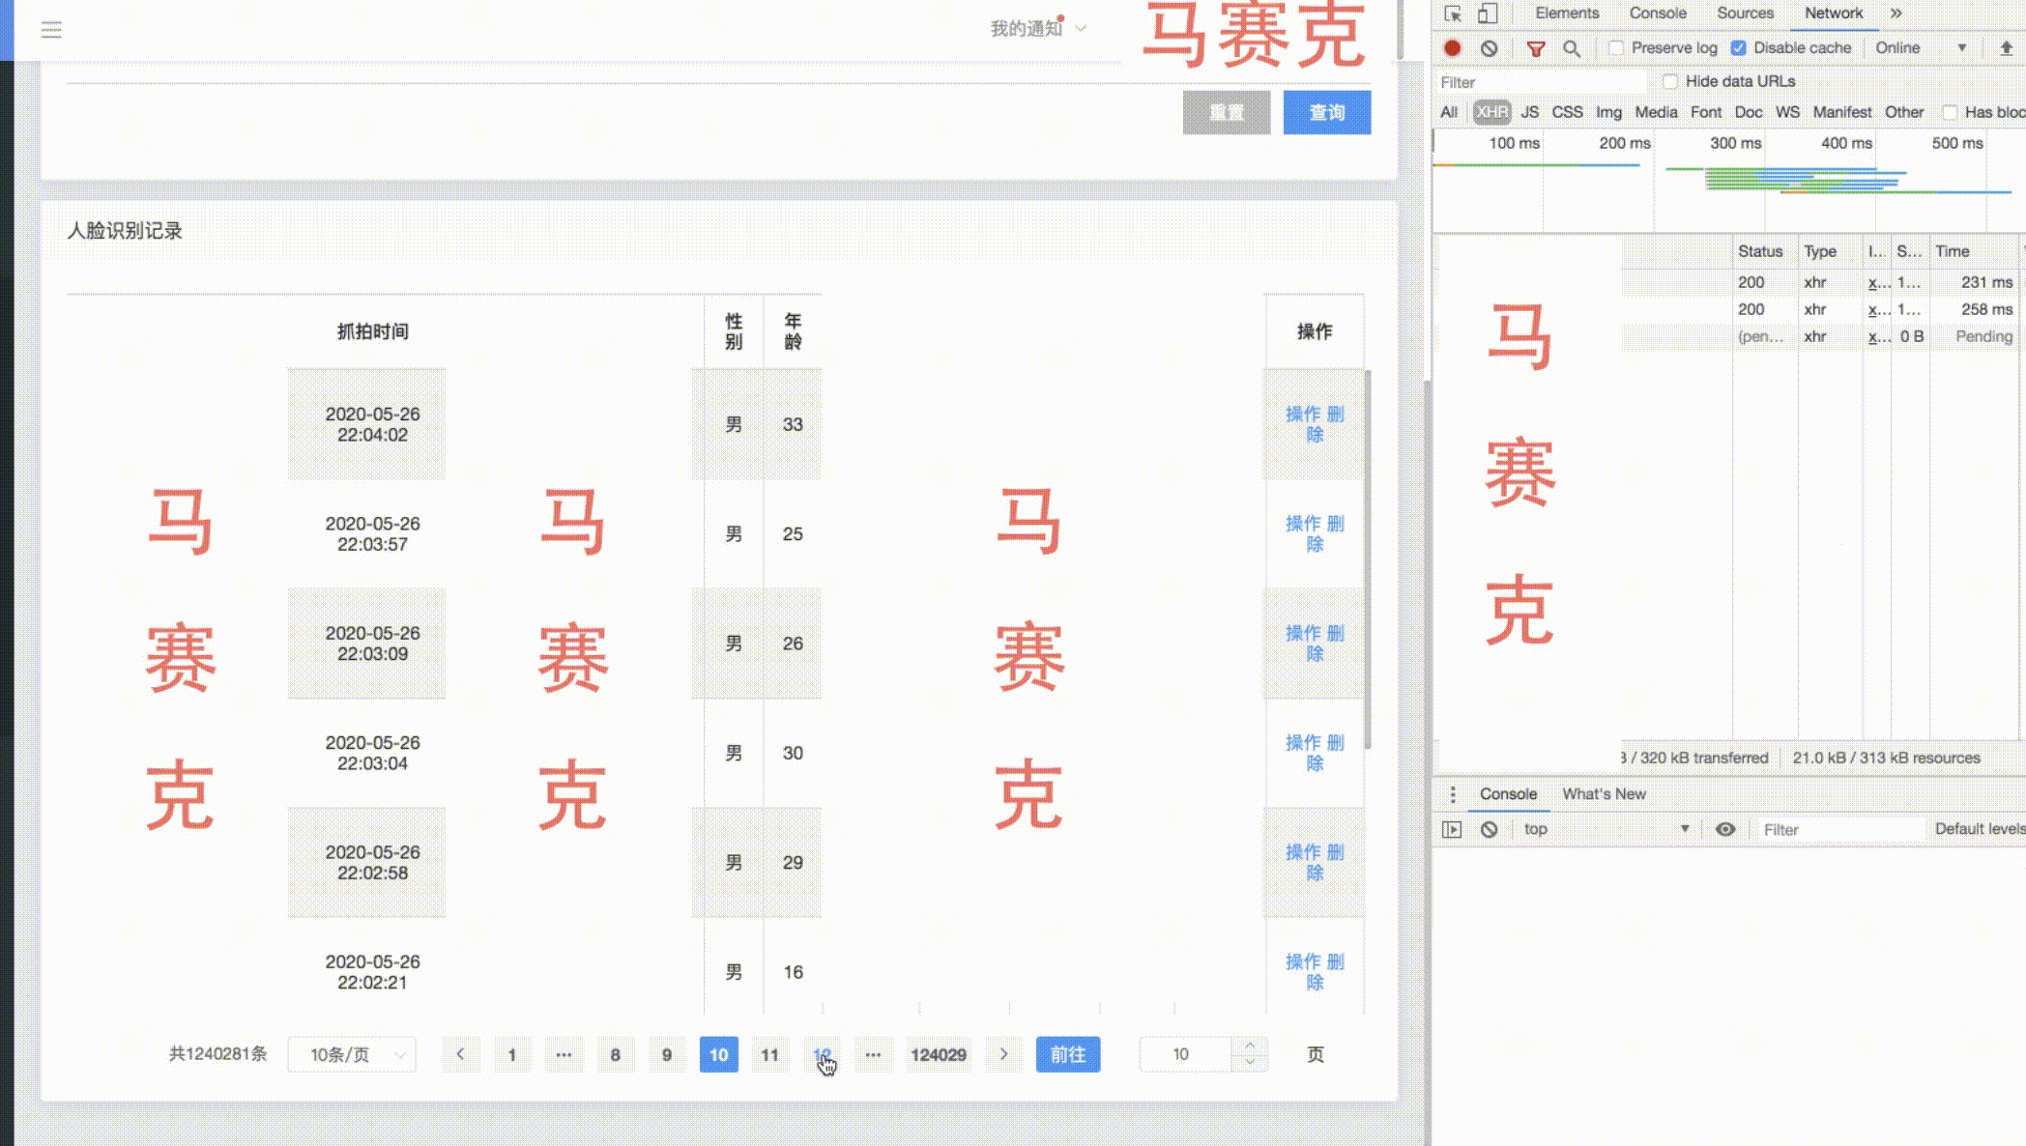
Task: Check Hide data URLs option
Action: [1670, 81]
